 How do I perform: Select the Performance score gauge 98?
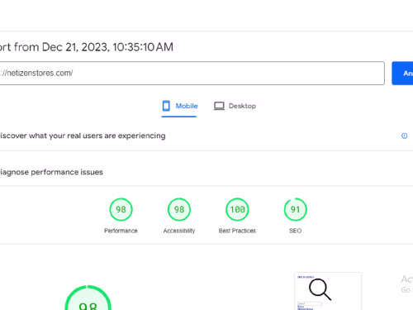(121, 209)
